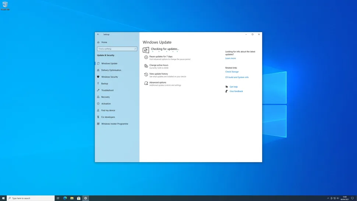Screen dimensions: 357x201
Task: Minimize the Settings window
Action: (x=246, y=34)
